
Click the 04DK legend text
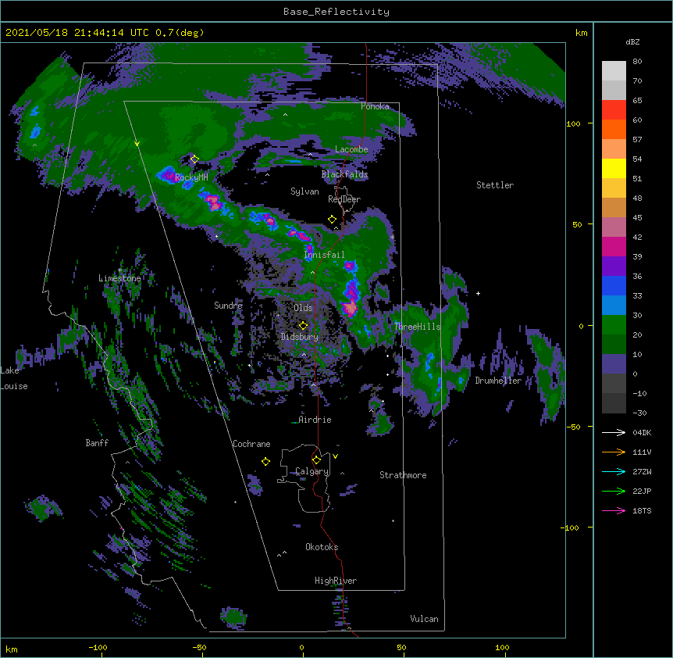(642, 432)
